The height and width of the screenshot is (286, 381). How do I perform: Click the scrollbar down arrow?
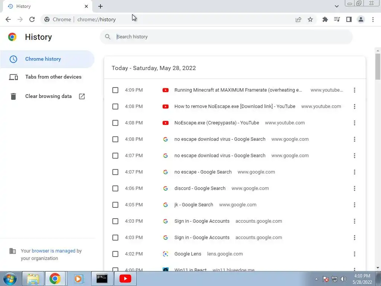pos(378,268)
